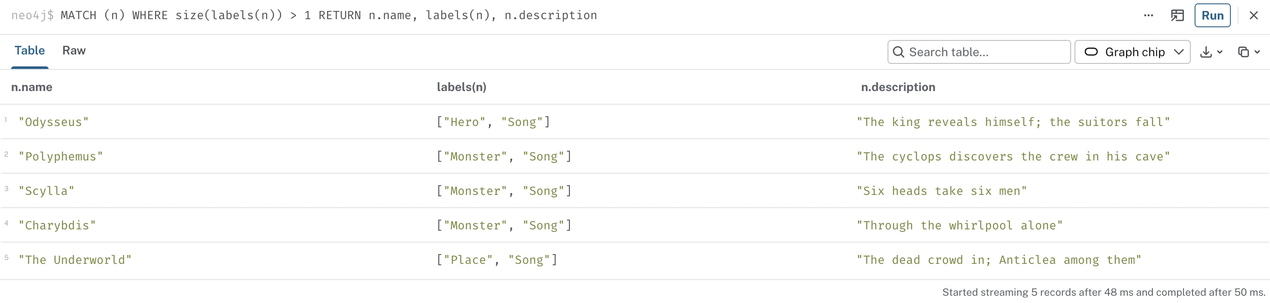Image resolution: width=1270 pixels, height=303 pixels.
Task: Expand the copy options chevron
Action: pos(1257,52)
